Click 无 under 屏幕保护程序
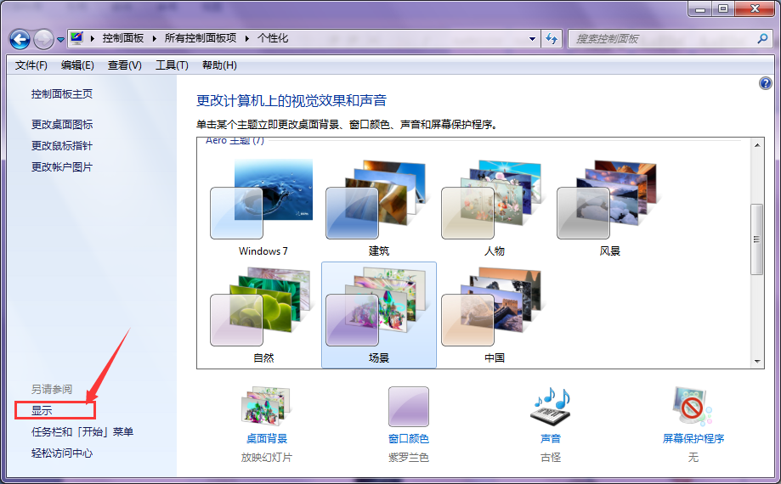This screenshot has width=781, height=484. (693, 457)
